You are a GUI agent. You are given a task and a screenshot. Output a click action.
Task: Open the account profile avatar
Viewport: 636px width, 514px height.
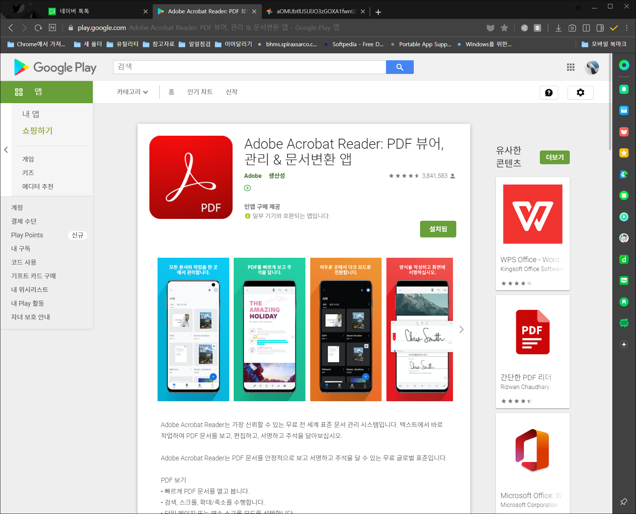click(592, 67)
